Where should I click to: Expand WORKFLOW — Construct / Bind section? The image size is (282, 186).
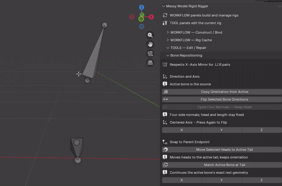168,32
